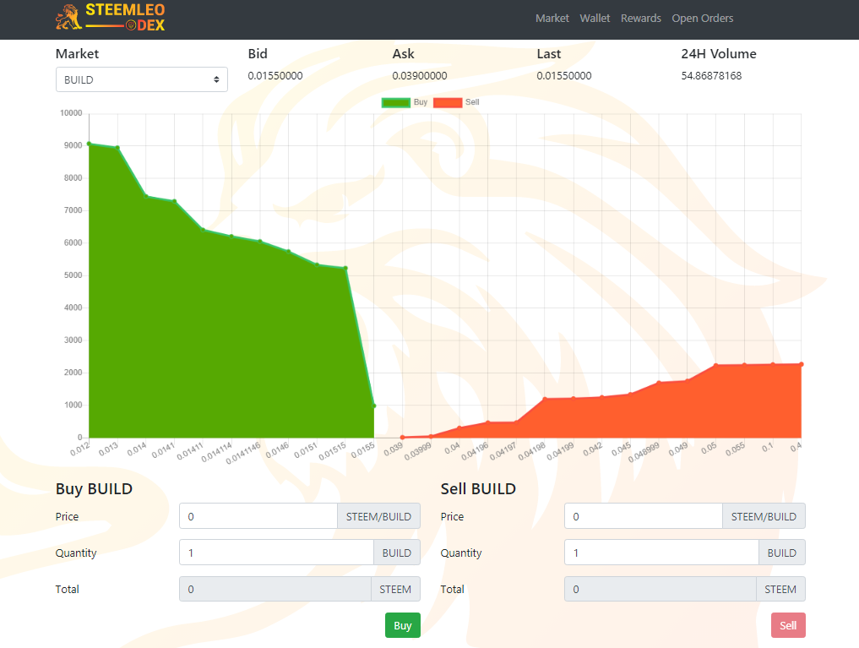The width and height of the screenshot is (859, 648).
Task: View Open Orders page
Action: pos(703,18)
